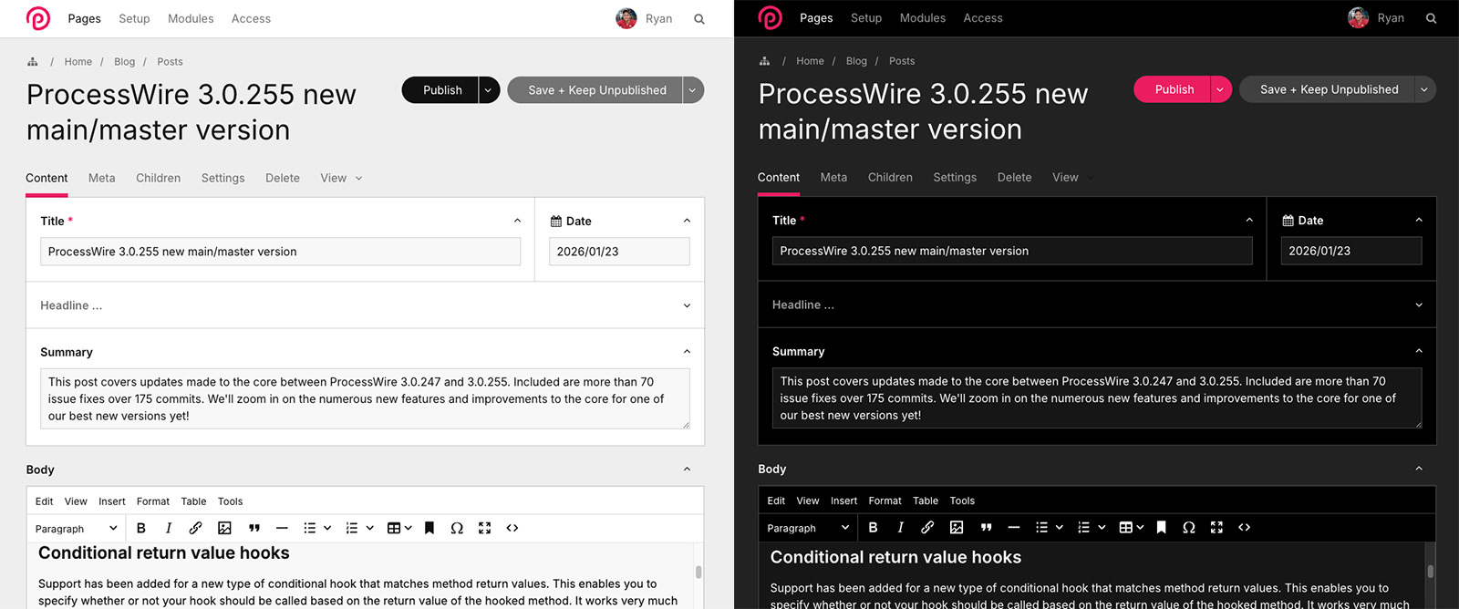Apply blockquote from the light-theme editor toolbar
Viewport: 1459px width, 609px height.
click(x=254, y=528)
